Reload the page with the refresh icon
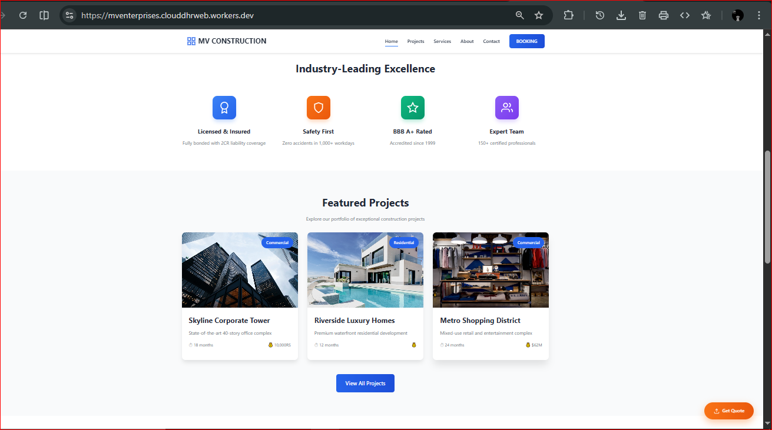 coord(23,15)
